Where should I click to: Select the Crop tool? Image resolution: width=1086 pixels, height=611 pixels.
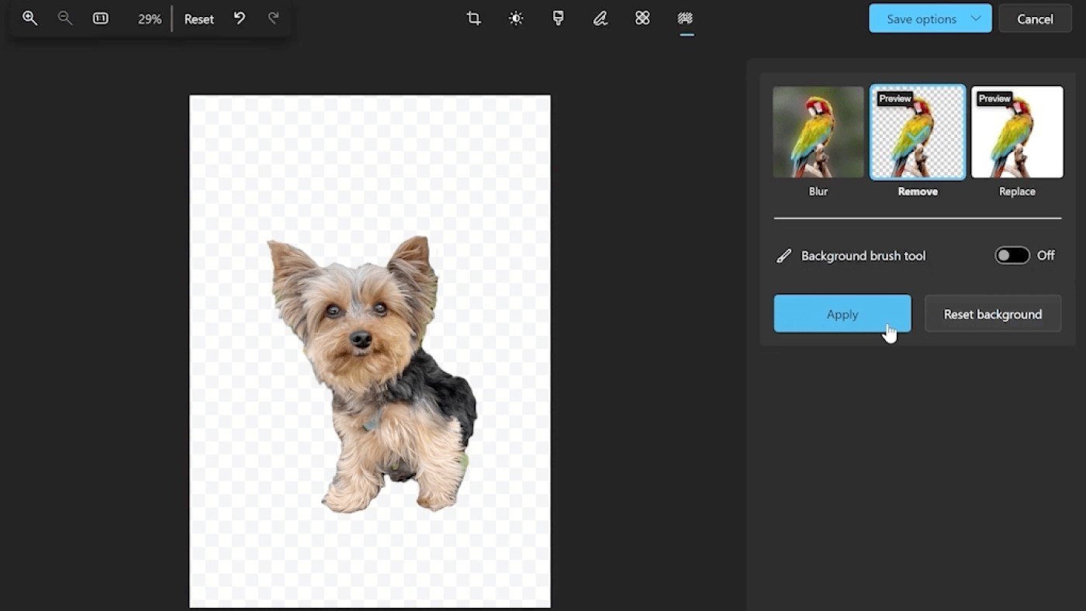click(x=474, y=19)
